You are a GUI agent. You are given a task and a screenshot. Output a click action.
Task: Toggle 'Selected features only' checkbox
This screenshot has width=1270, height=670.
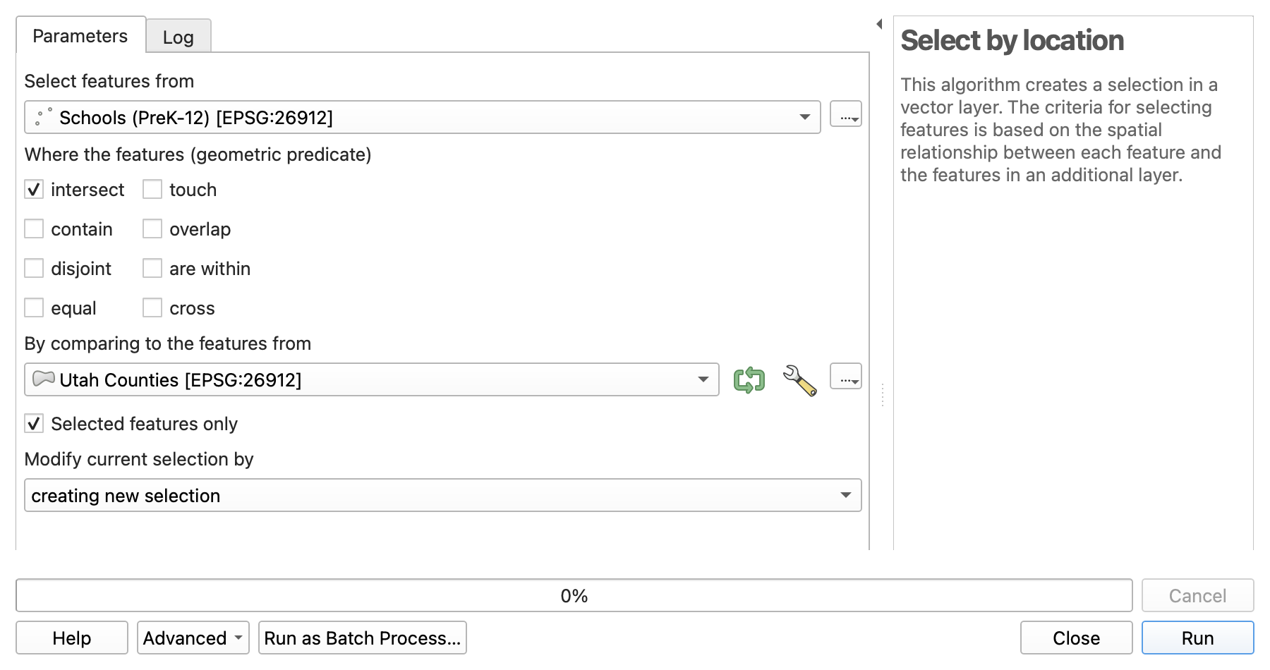34,424
